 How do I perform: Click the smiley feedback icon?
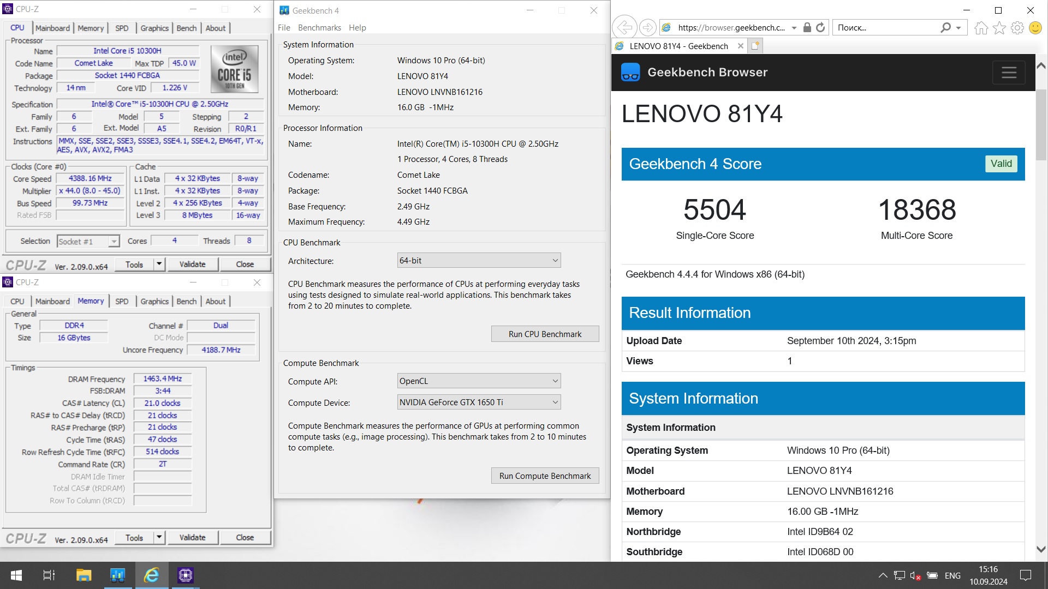pos(1035,28)
